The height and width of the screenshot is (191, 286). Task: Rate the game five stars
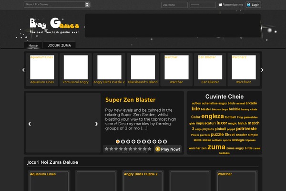coord(126,149)
